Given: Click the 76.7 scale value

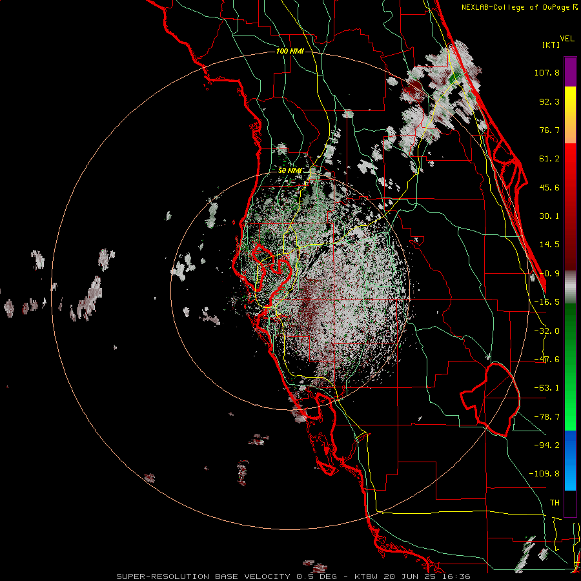Looking at the screenshot, I should tap(549, 130).
